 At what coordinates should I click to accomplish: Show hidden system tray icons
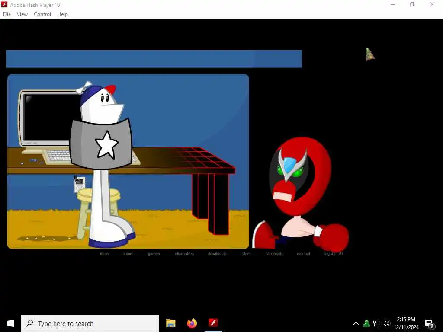click(x=356, y=323)
